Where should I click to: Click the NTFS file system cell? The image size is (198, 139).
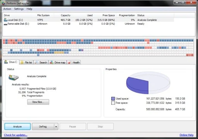40,20
